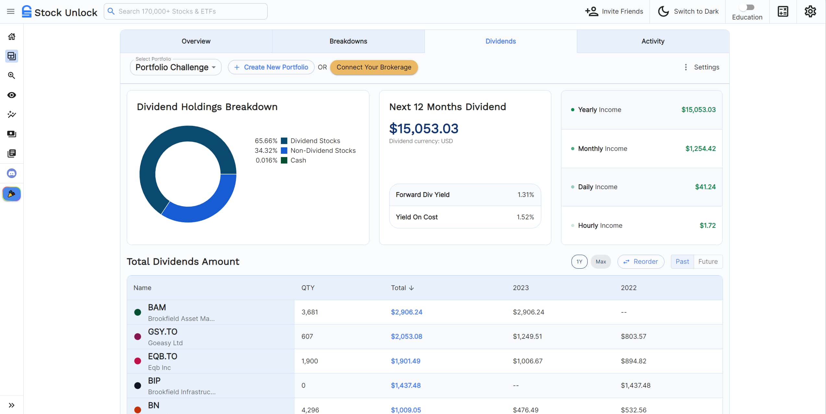
Task: Switch to the Breakdowns tab
Action: 348,41
